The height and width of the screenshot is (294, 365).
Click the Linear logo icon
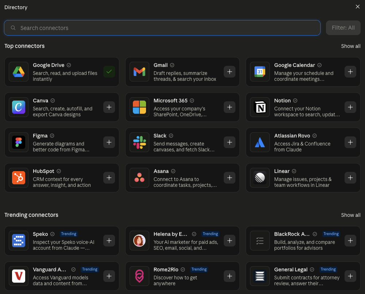point(260,178)
